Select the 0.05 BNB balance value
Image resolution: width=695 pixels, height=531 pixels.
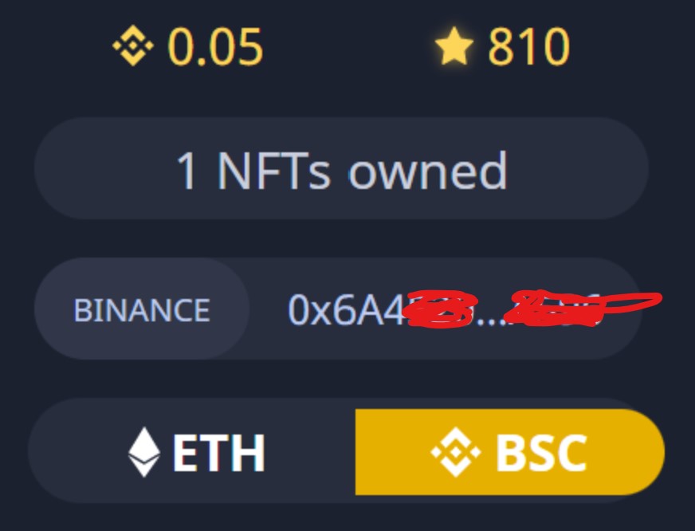tap(215, 46)
